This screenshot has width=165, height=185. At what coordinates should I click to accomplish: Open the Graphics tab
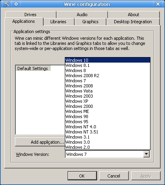coord(90,22)
